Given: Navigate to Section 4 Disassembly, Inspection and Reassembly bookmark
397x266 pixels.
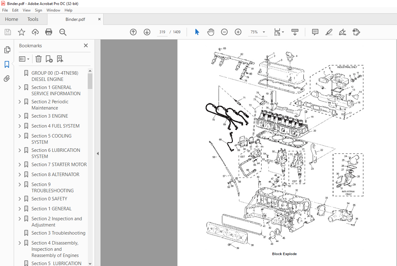Looking at the screenshot, I should pyautogui.click(x=55, y=249).
